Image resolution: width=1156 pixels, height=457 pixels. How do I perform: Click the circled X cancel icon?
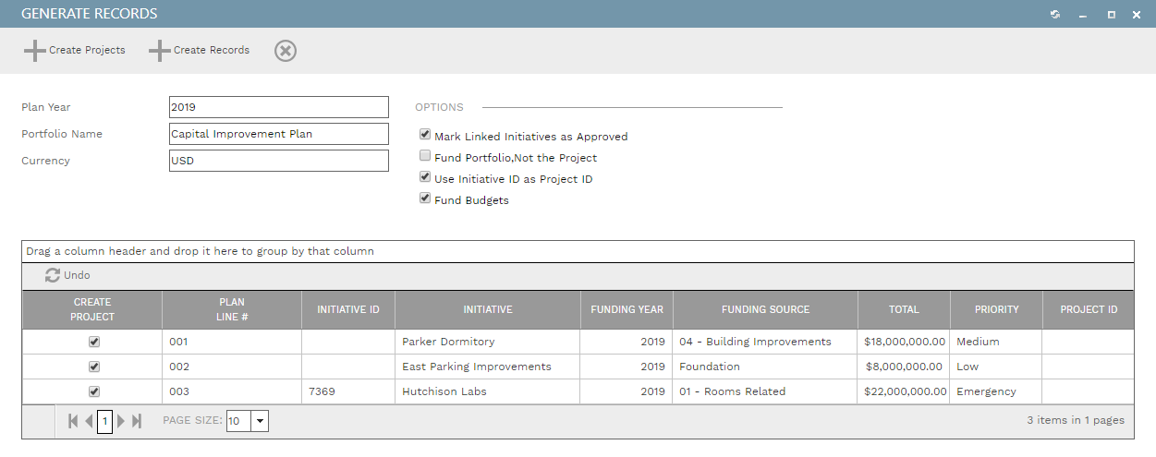click(x=286, y=51)
